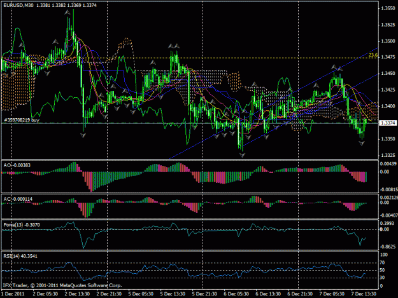Image resolution: width=398 pixels, height=298 pixels.
Task: Select the yellow dashed 23.6 Fibonacci line
Action: (x=190, y=58)
